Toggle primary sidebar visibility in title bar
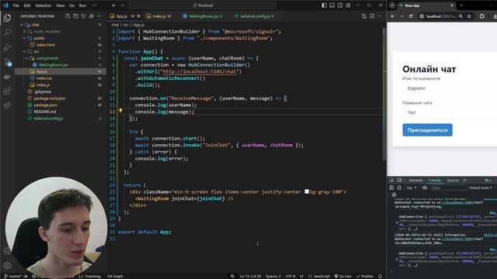The height and width of the screenshot is (279, 497). tap(324, 5)
